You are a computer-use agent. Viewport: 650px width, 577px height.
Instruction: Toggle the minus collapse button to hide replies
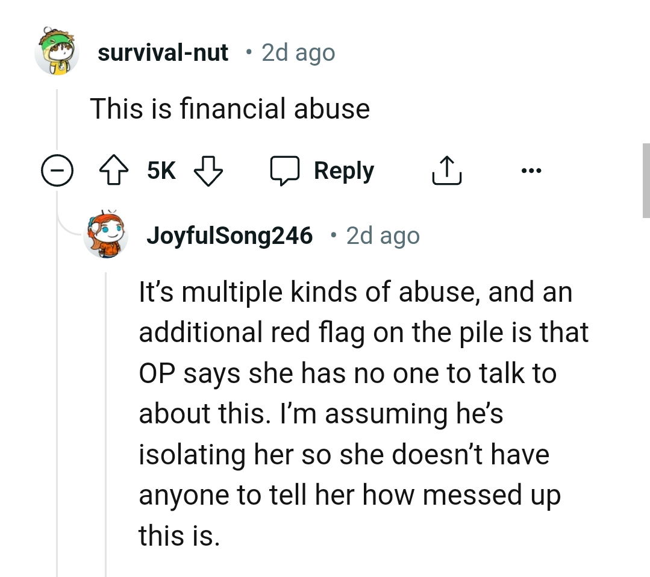click(x=57, y=170)
